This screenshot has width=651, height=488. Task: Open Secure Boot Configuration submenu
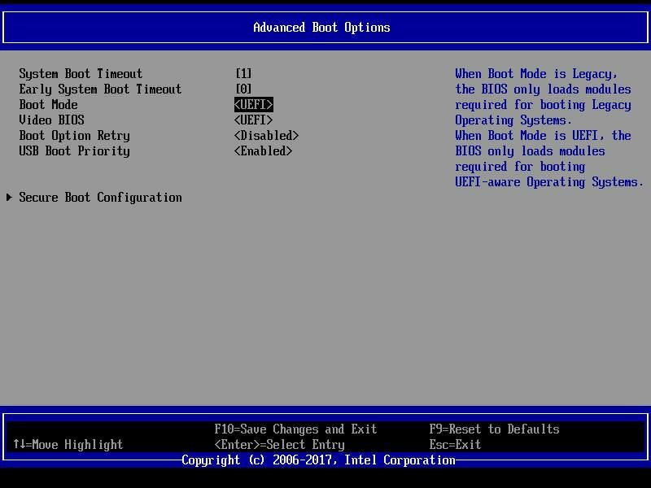tap(100, 198)
